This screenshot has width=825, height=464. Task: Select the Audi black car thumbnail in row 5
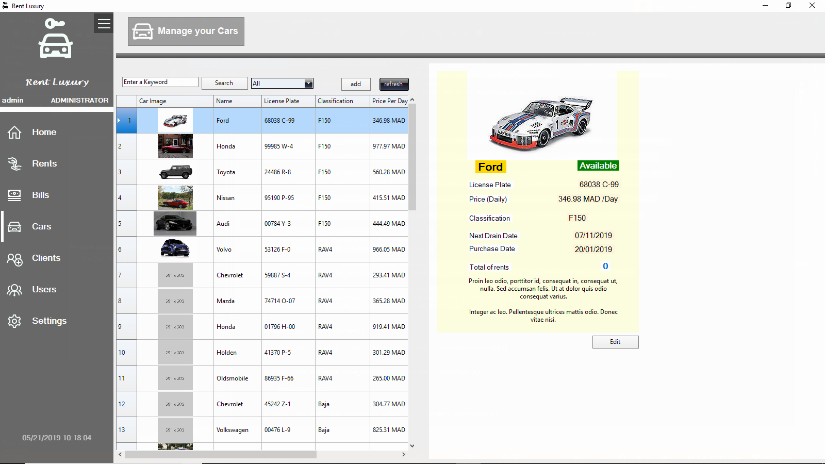pos(175,224)
